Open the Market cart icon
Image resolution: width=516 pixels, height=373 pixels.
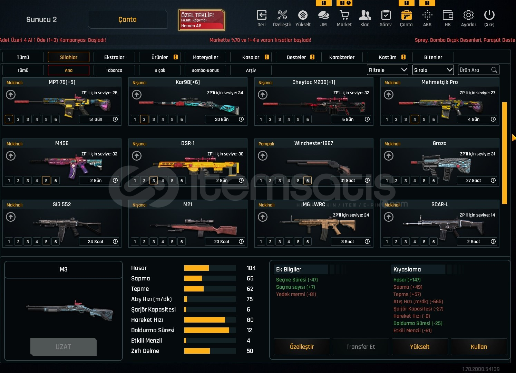(x=344, y=15)
